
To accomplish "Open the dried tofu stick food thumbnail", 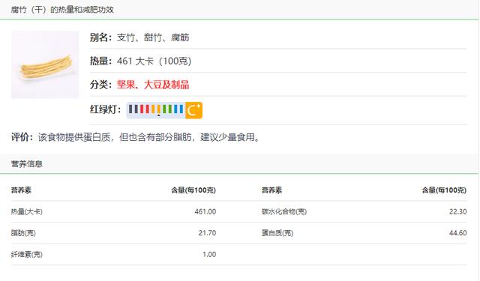I will tap(45, 64).
